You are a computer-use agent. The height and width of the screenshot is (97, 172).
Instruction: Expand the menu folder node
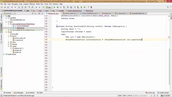[9, 42]
